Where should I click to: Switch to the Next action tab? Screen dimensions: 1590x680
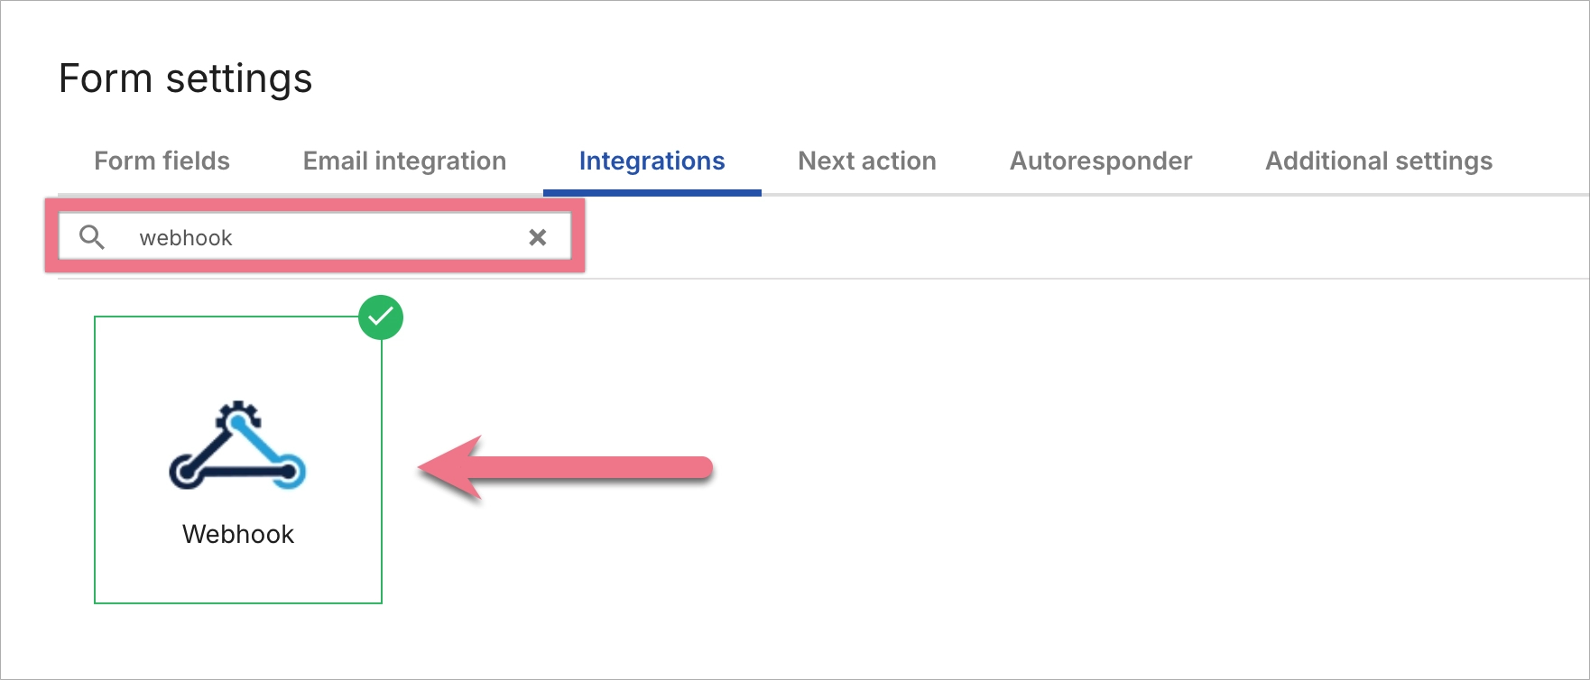coord(866,161)
